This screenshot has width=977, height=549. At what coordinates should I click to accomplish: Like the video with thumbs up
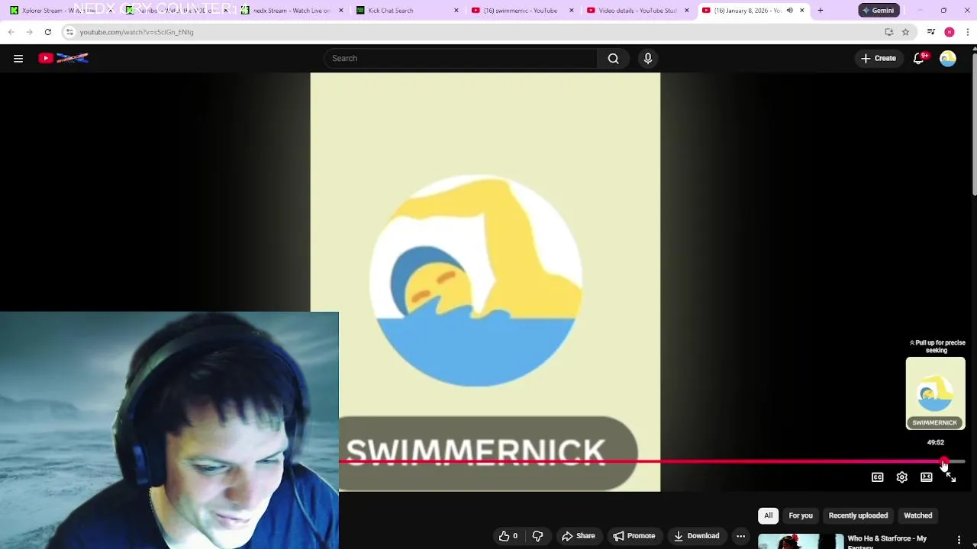(x=509, y=536)
